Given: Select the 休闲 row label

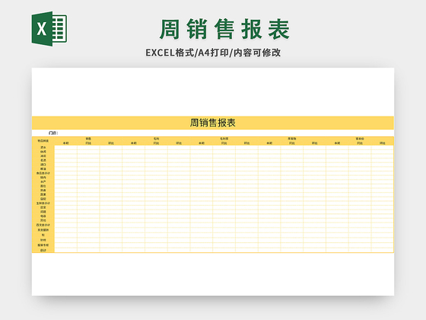Looking at the screenshot, I should (43, 152).
